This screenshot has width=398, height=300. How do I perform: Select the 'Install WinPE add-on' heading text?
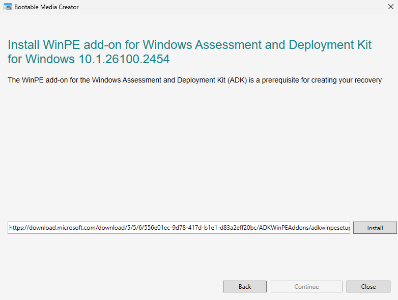pyautogui.click(x=190, y=52)
